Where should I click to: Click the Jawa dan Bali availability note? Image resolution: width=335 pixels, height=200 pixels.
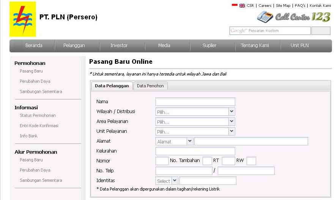(158, 74)
